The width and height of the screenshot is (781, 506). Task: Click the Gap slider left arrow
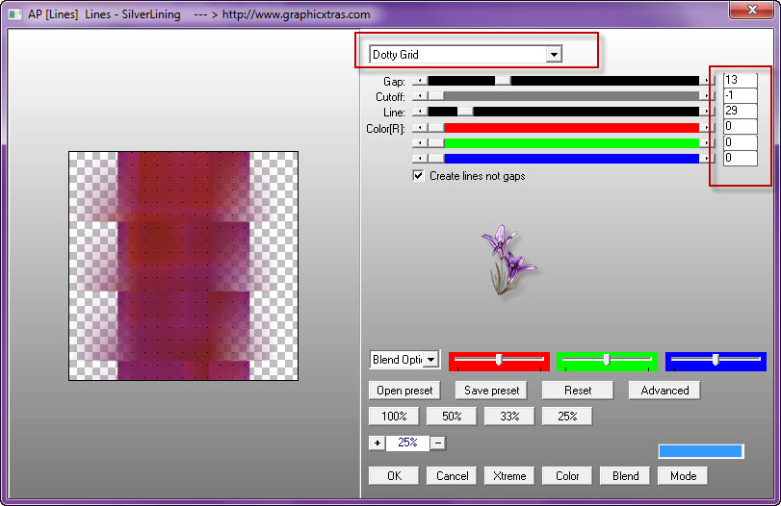click(419, 82)
